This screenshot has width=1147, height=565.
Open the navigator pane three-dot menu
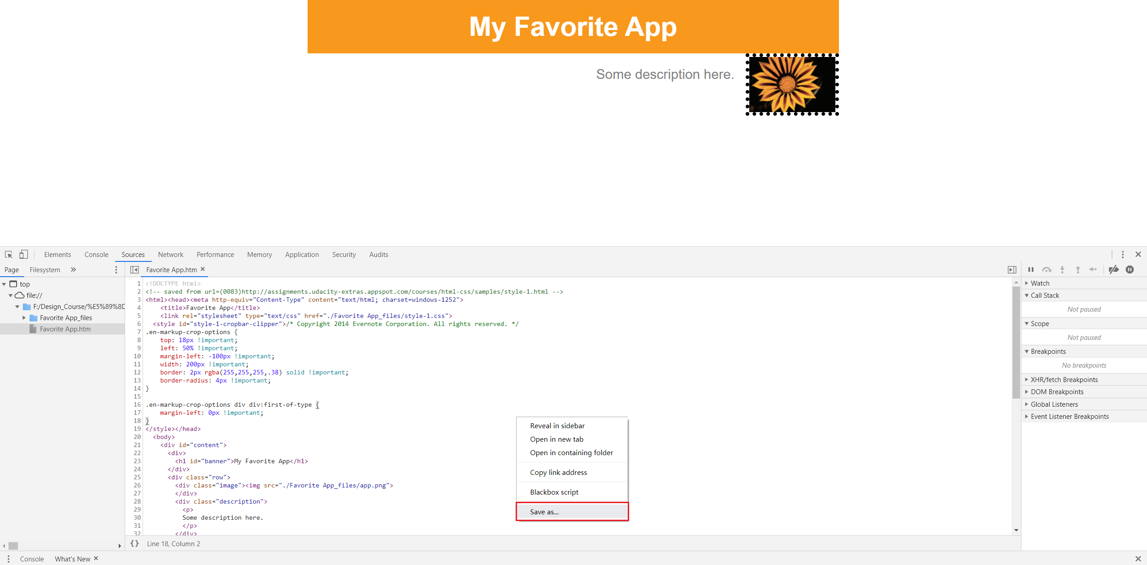coord(116,269)
